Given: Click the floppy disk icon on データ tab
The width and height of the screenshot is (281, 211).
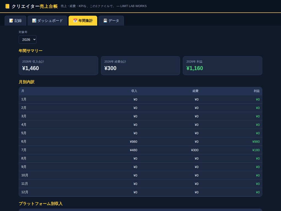Looking at the screenshot, I should tap(105, 21).
